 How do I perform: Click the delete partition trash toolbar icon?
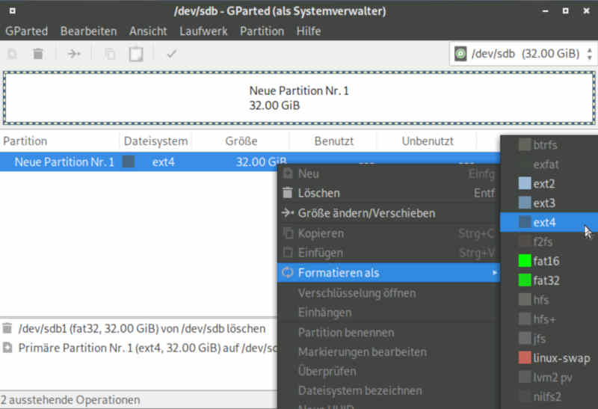coord(38,54)
